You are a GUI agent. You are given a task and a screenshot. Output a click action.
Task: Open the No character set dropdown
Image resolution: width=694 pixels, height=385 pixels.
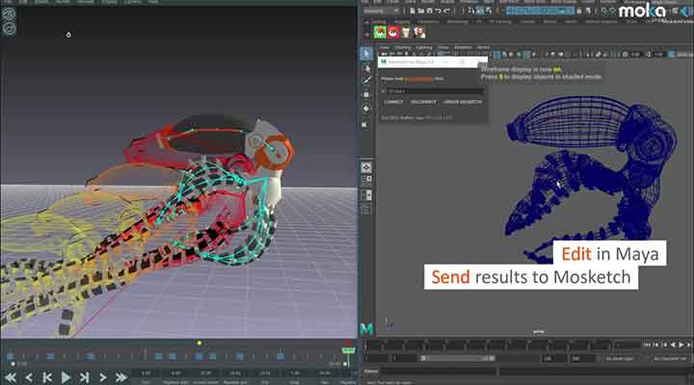click(670, 358)
